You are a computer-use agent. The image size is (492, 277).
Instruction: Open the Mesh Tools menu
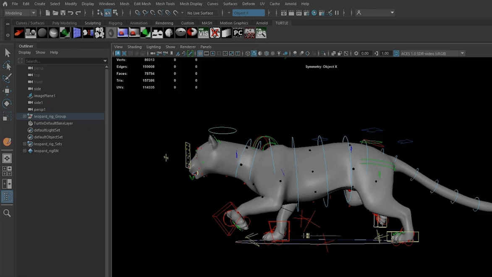click(165, 3)
